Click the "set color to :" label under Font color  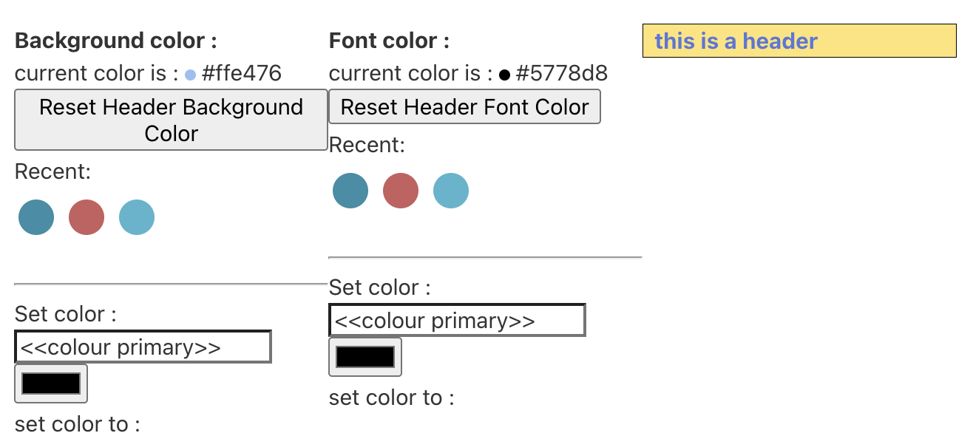point(391,398)
